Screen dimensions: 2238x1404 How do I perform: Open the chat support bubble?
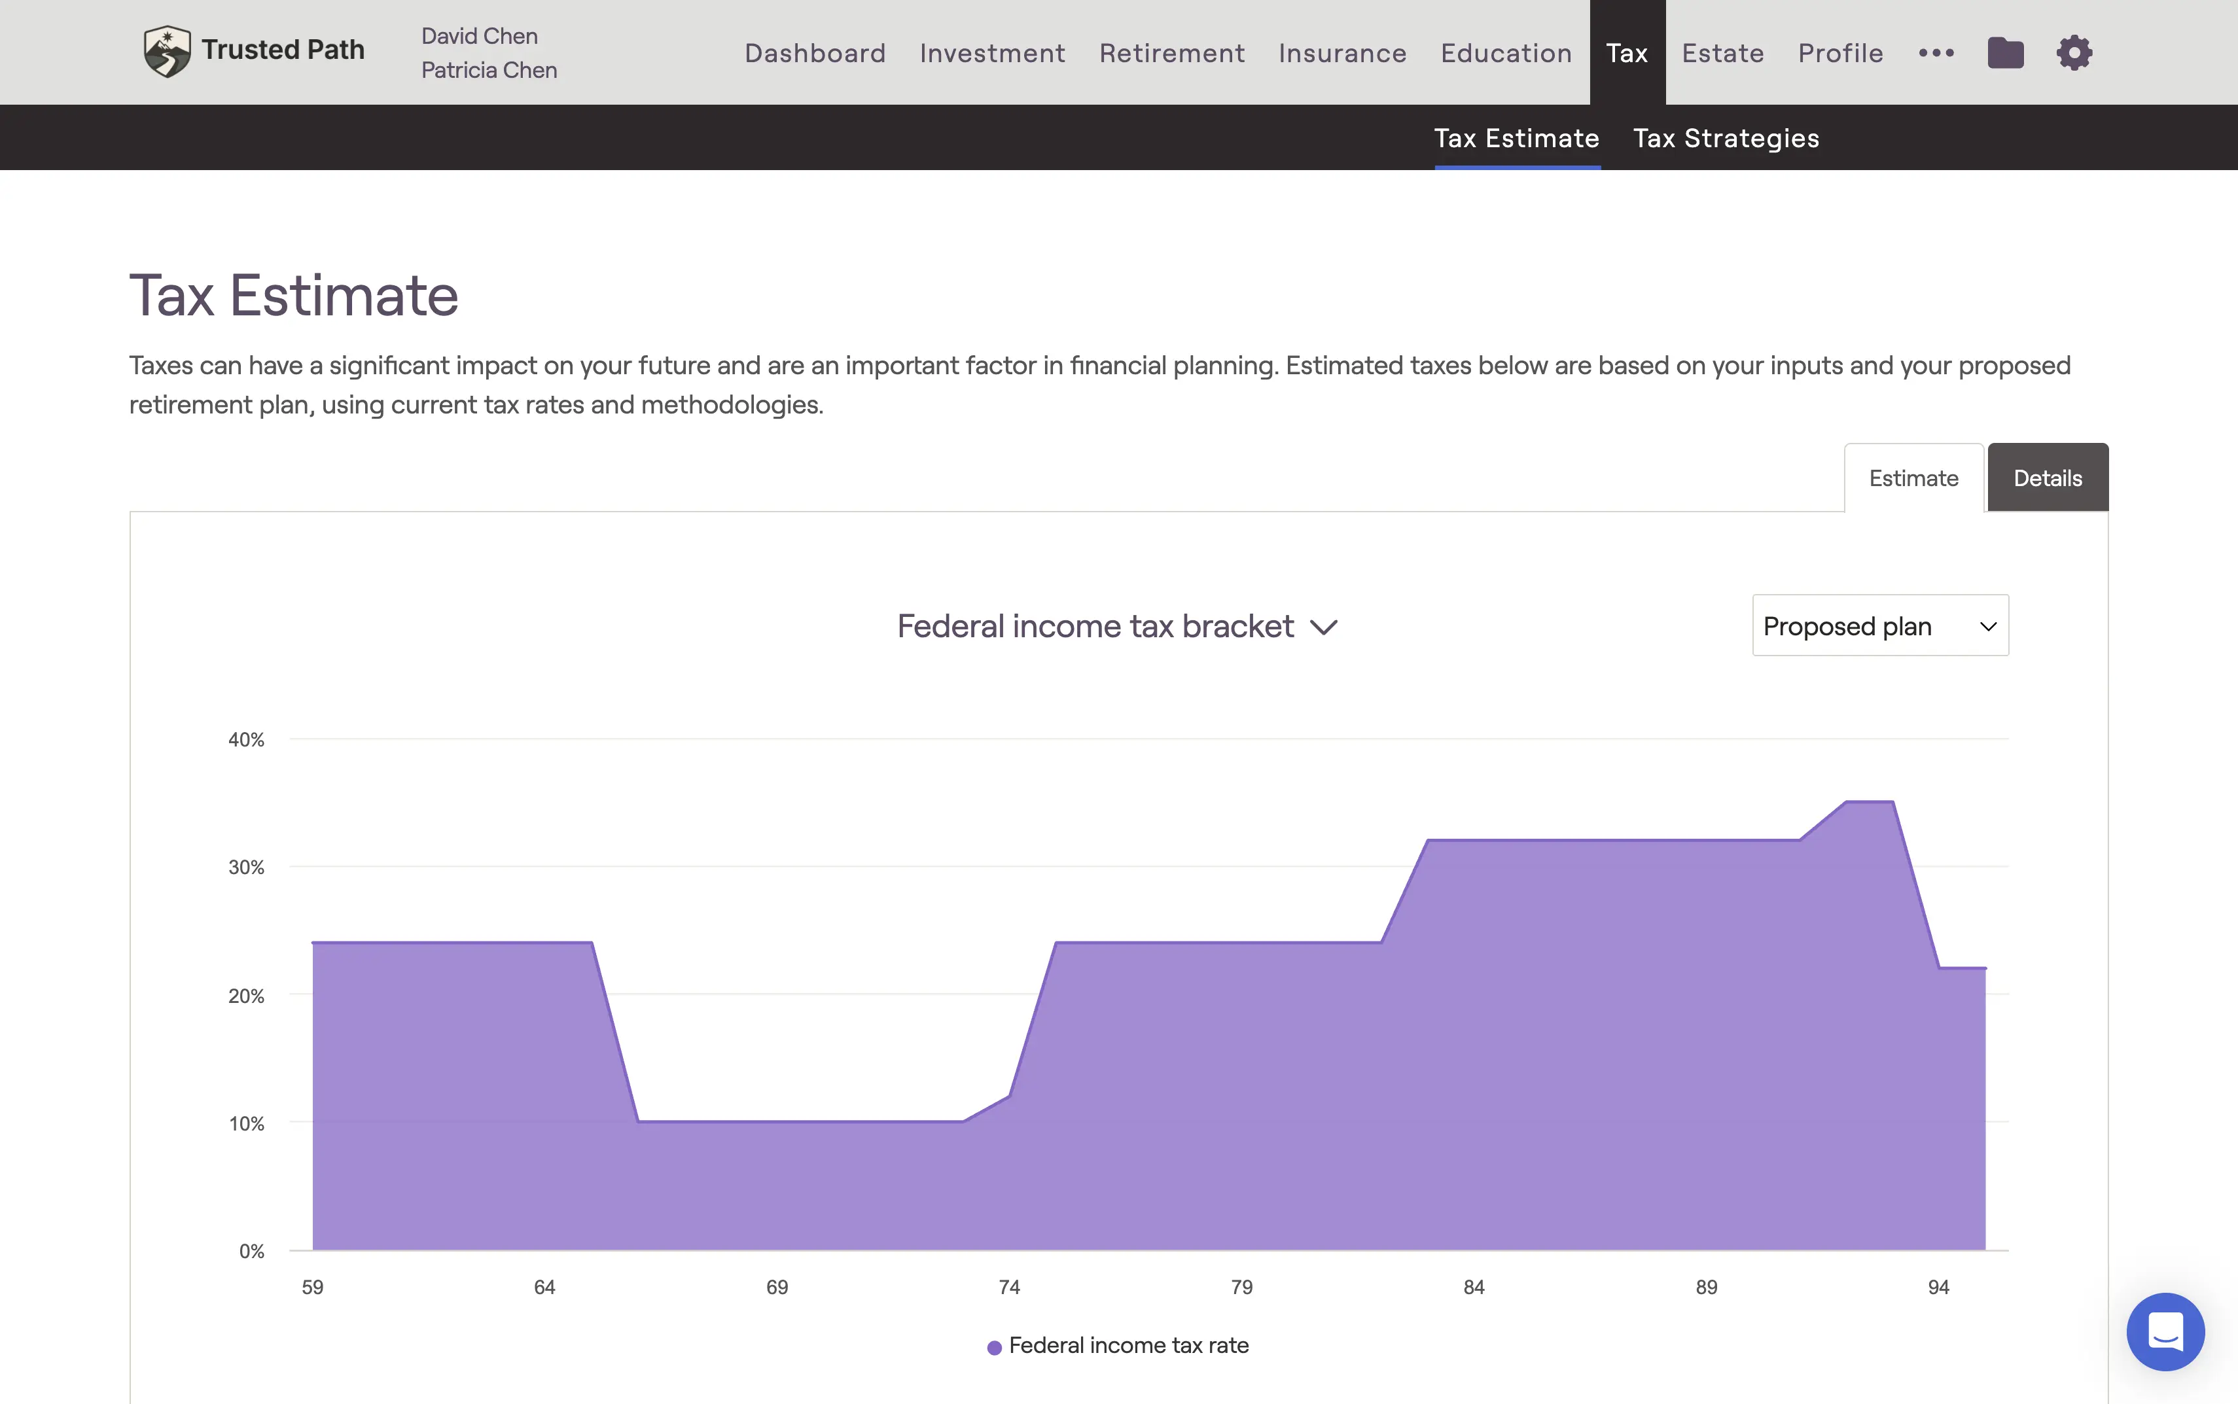(x=2165, y=1331)
